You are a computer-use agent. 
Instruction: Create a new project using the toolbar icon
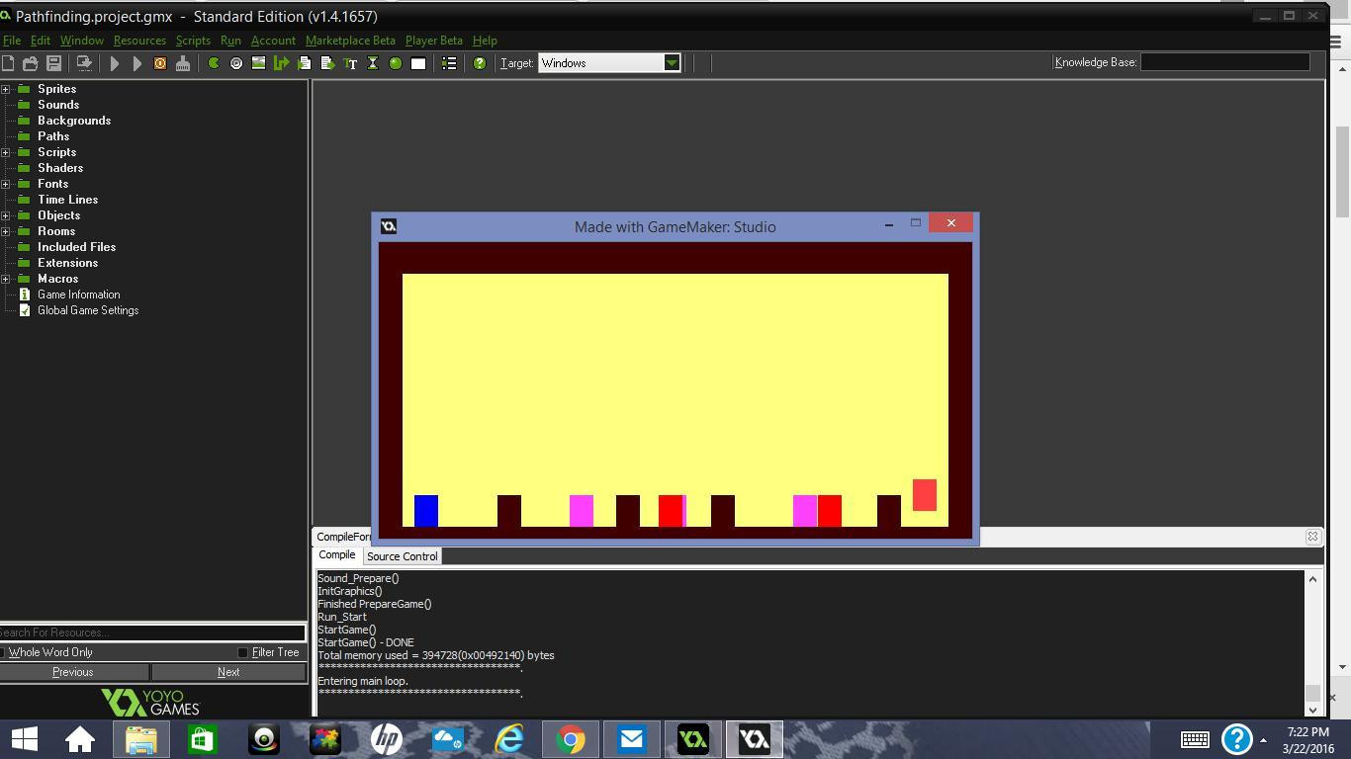8,63
